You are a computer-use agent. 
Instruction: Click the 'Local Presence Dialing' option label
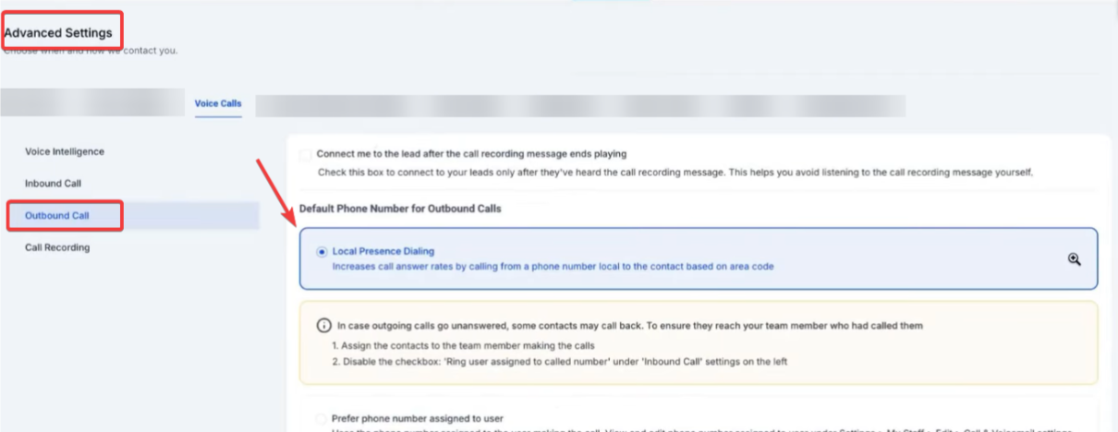[x=383, y=251]
